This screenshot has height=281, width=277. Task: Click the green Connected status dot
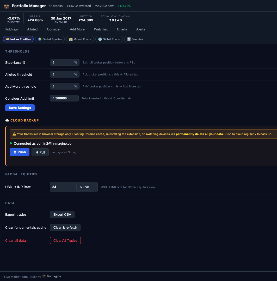click(10, 143)
